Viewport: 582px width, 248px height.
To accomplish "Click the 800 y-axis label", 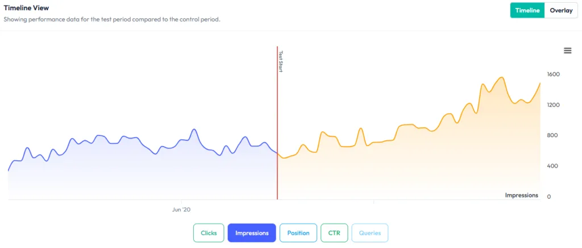I will click(x=552, y=135).
